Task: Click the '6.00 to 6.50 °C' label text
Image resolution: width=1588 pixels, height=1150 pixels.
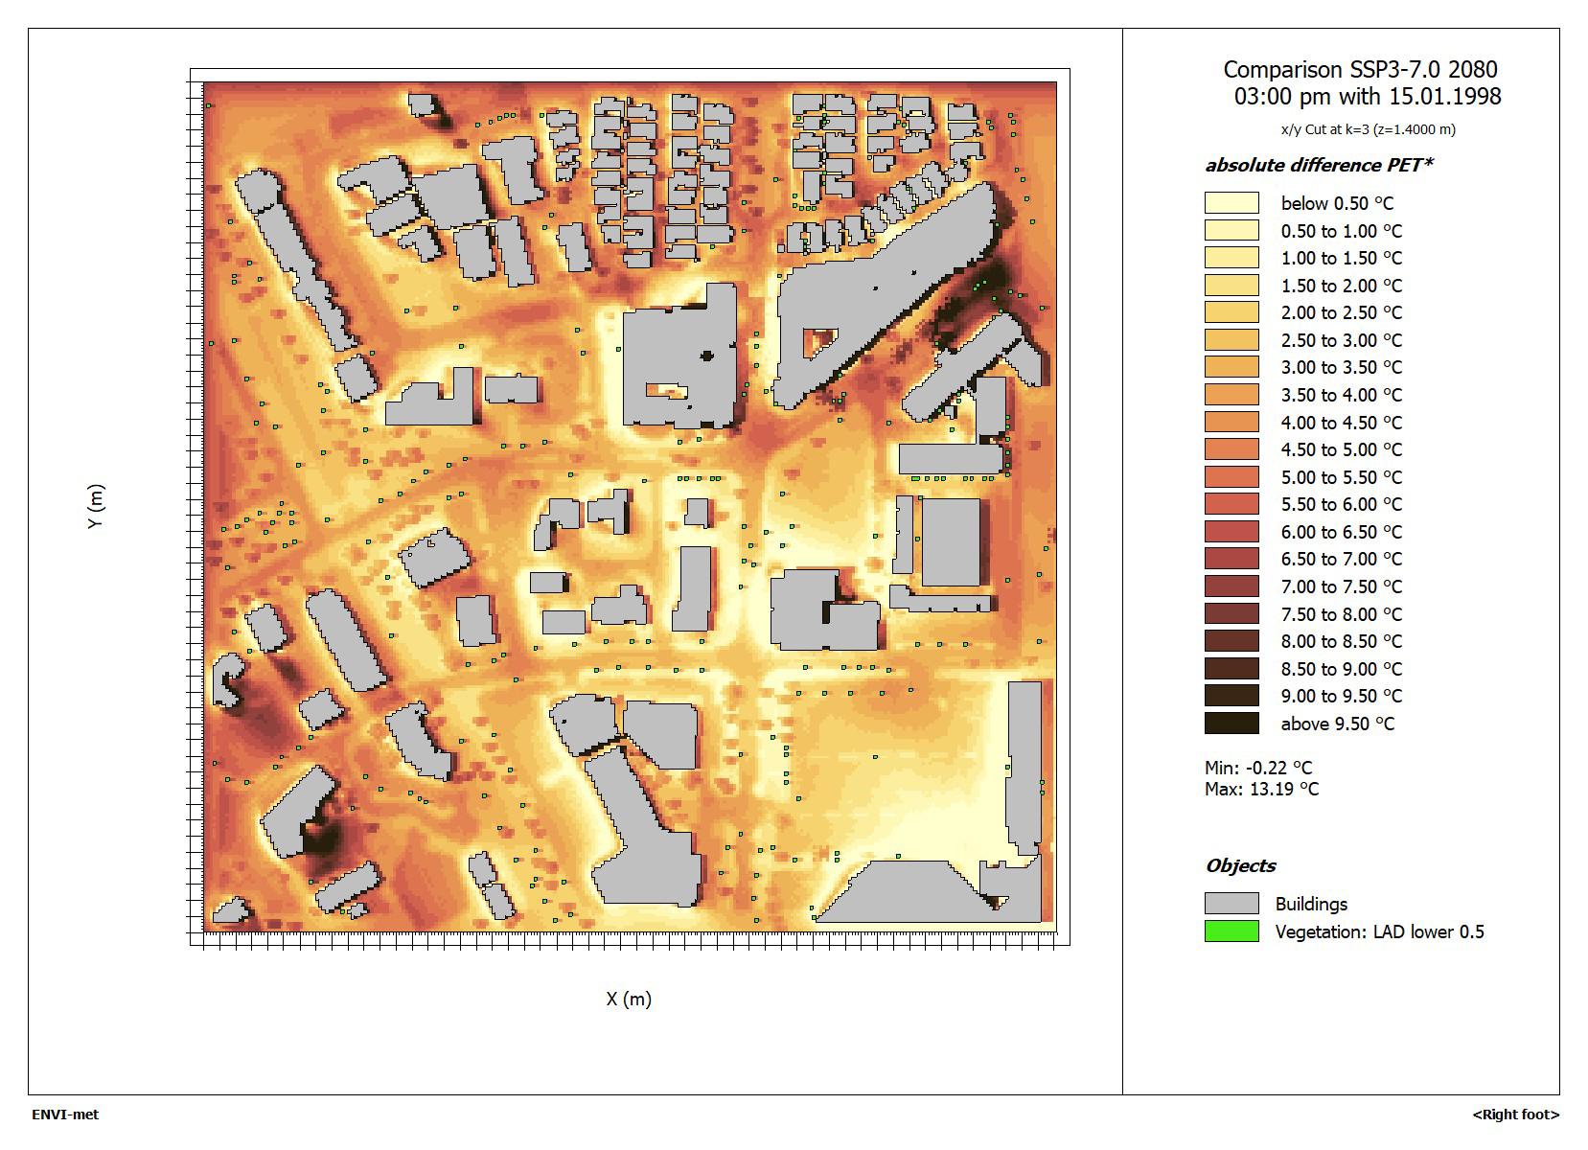Action: pos(1341,532)
